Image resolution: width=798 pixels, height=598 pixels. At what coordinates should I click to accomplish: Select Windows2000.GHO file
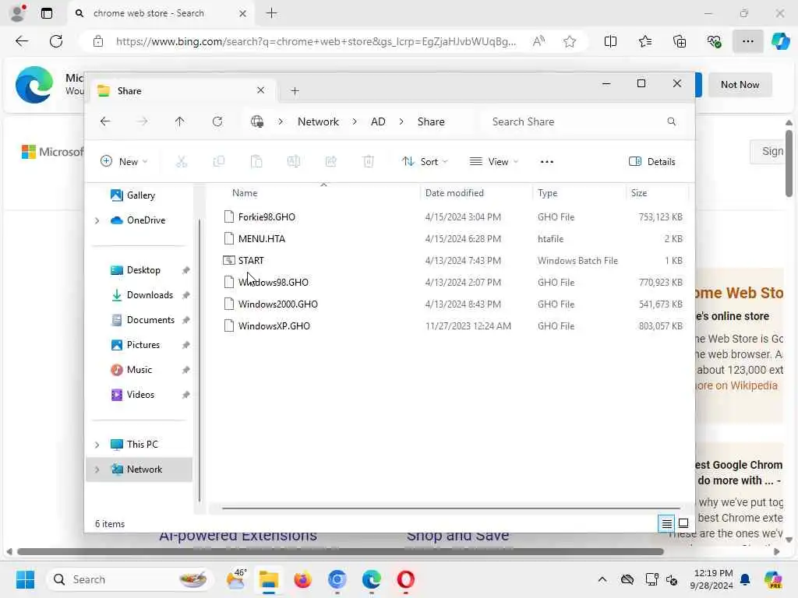(278, 304)
